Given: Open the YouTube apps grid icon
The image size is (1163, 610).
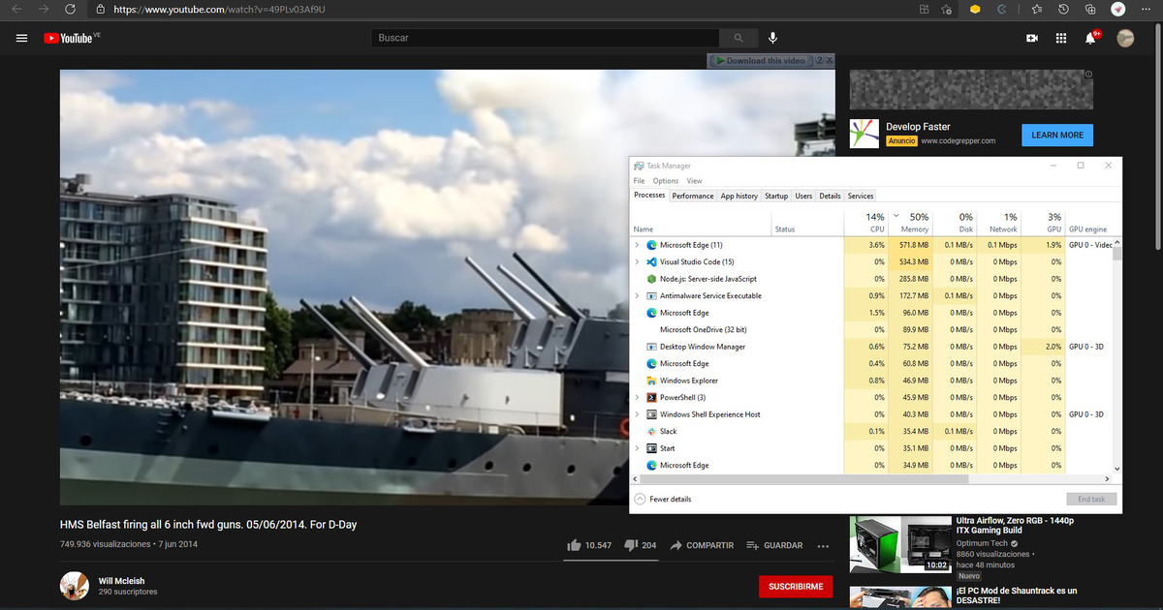Looking at the screenshot, I should click(1061, 37).
